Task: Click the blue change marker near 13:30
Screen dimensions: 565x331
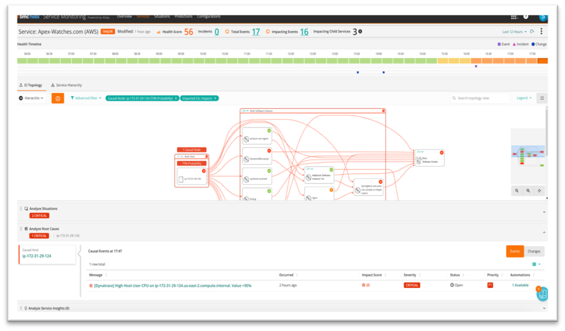Action: coord(358,72)
